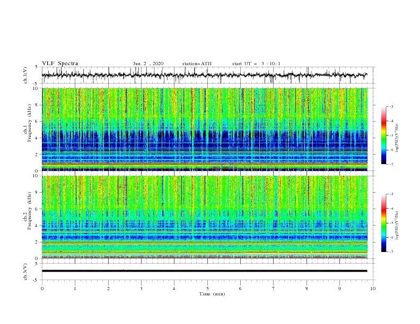Click the ch.1 "Frequency (kHz)" axis label
The width and height of the screenshot is (420, 324).
30,123
